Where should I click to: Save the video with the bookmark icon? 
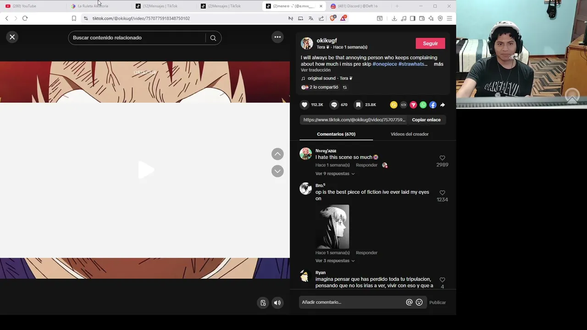pyautogui.click(x=359, y=105)
